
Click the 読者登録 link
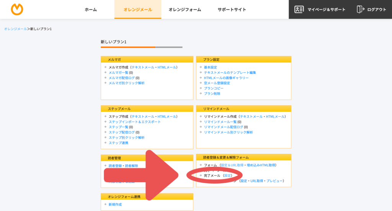point(115,166)
